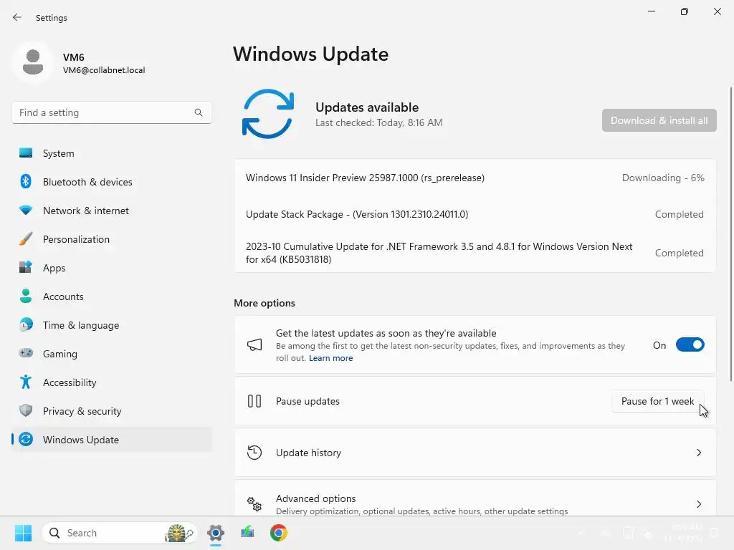Image resolution: width=734 pixels, height=550 pixels.
Task: Expand Advanced options chevron
Action: [698, 504]
